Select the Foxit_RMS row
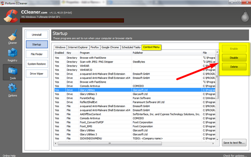This screenshot has width=251, height=157. pyautogui.click(x=135, y=126)
